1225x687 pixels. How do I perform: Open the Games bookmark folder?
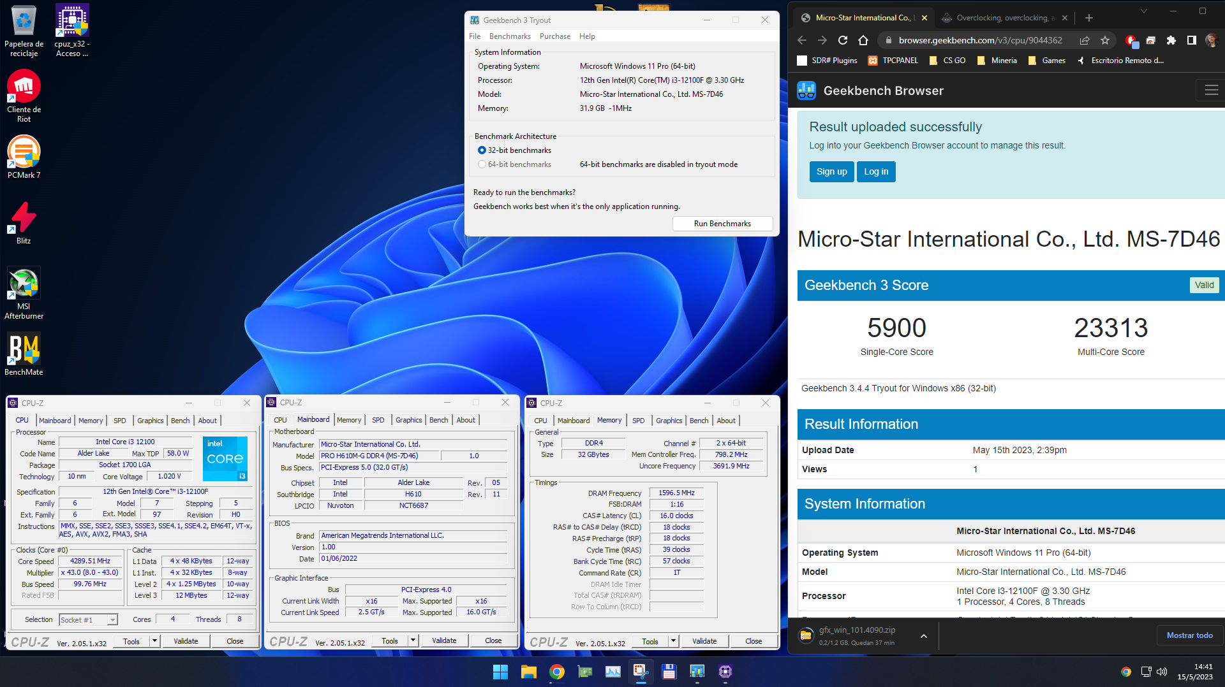1047,61
